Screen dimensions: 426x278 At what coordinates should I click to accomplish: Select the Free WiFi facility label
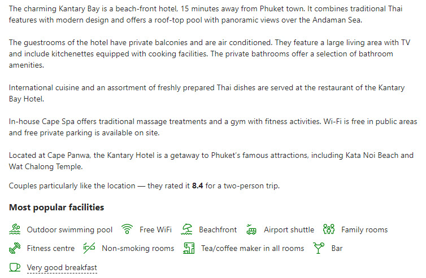click(156, 230)
